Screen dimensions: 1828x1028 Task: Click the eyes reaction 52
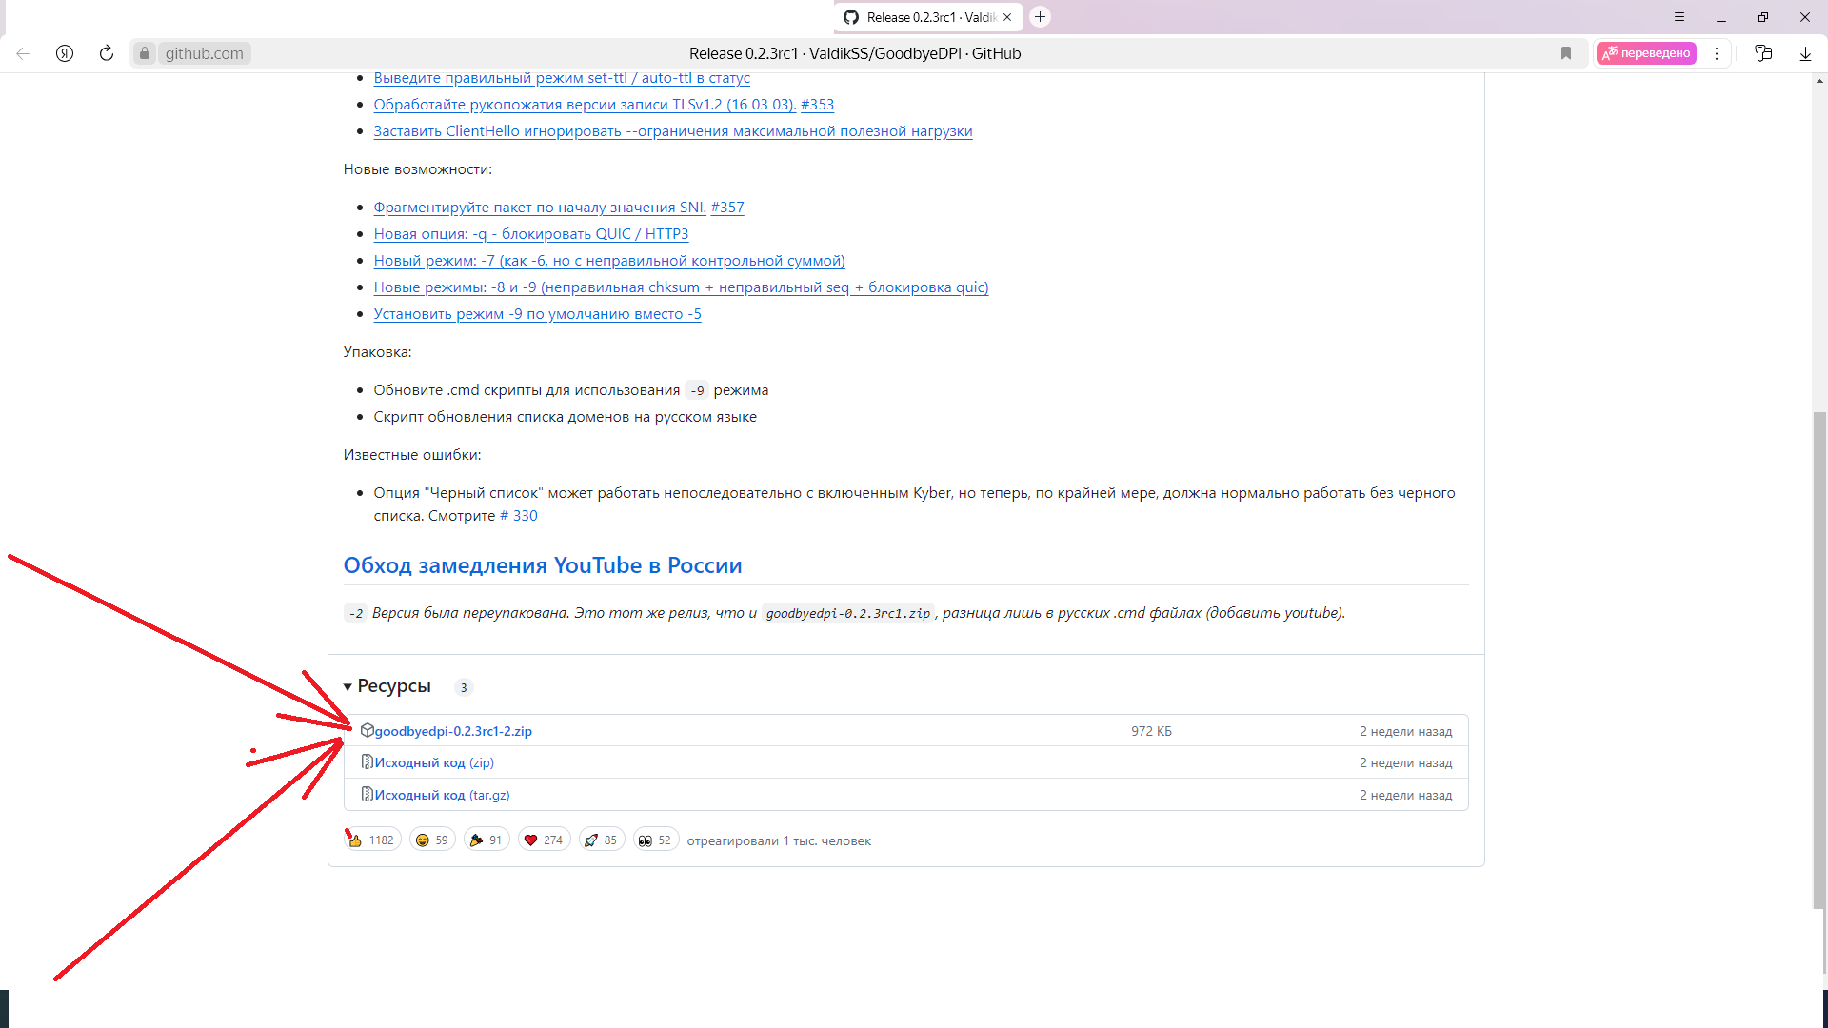[x=655, y=840]
